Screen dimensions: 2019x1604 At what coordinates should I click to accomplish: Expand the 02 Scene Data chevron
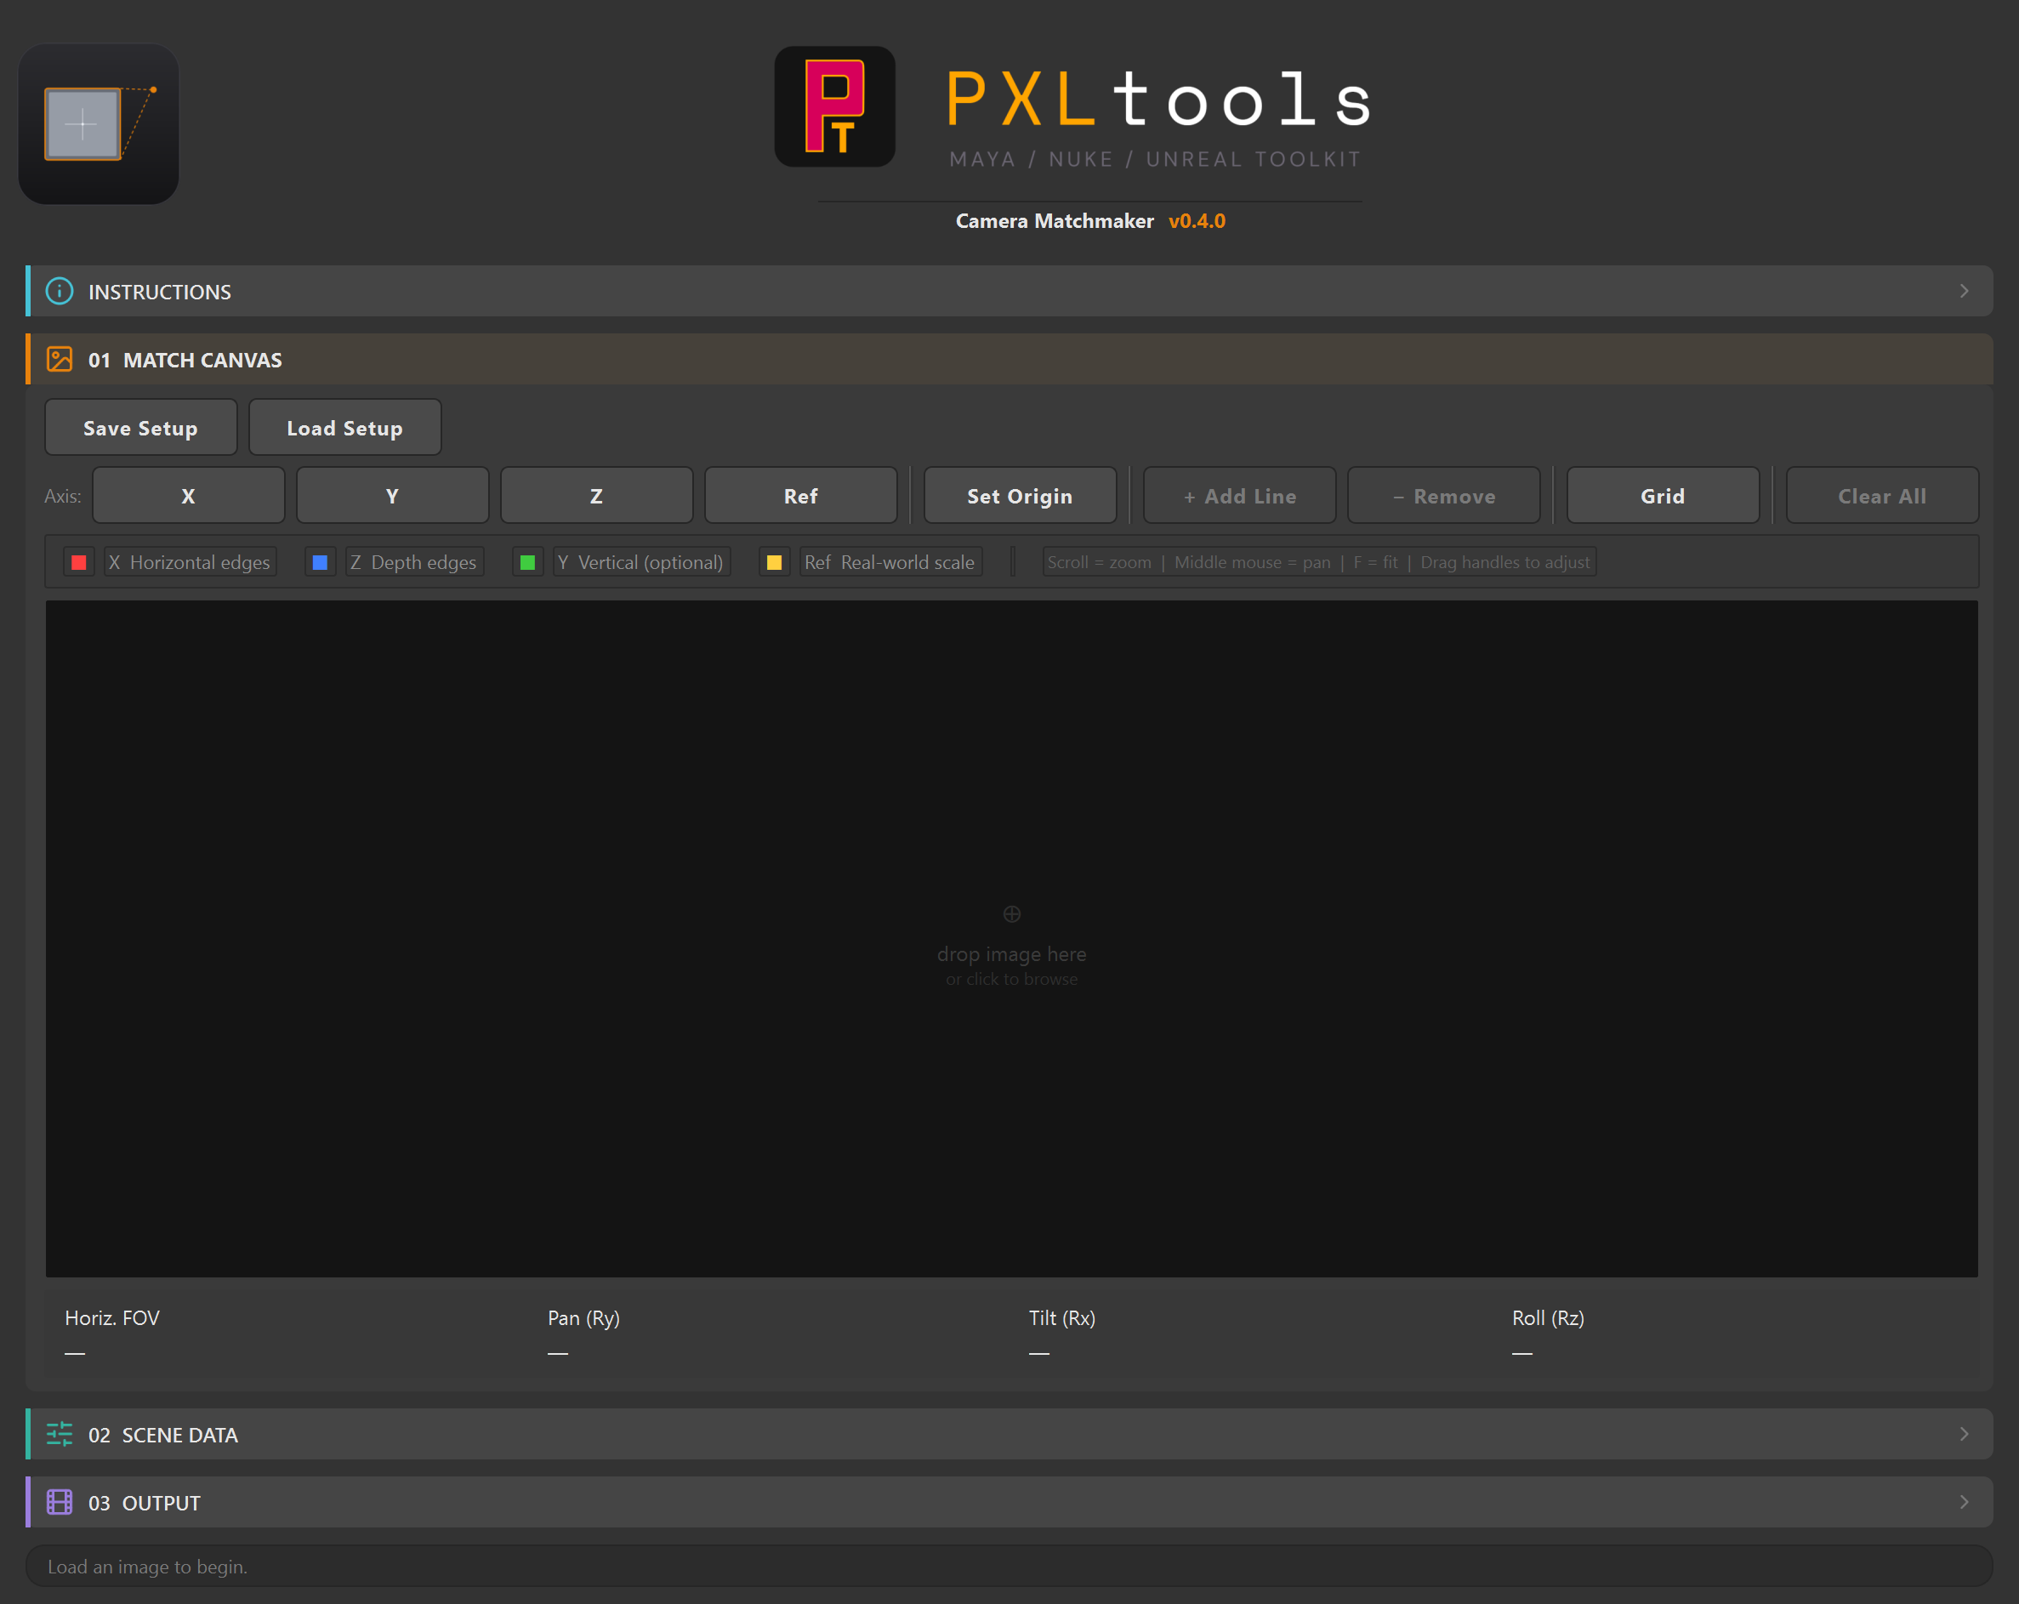[1964, 1434]
